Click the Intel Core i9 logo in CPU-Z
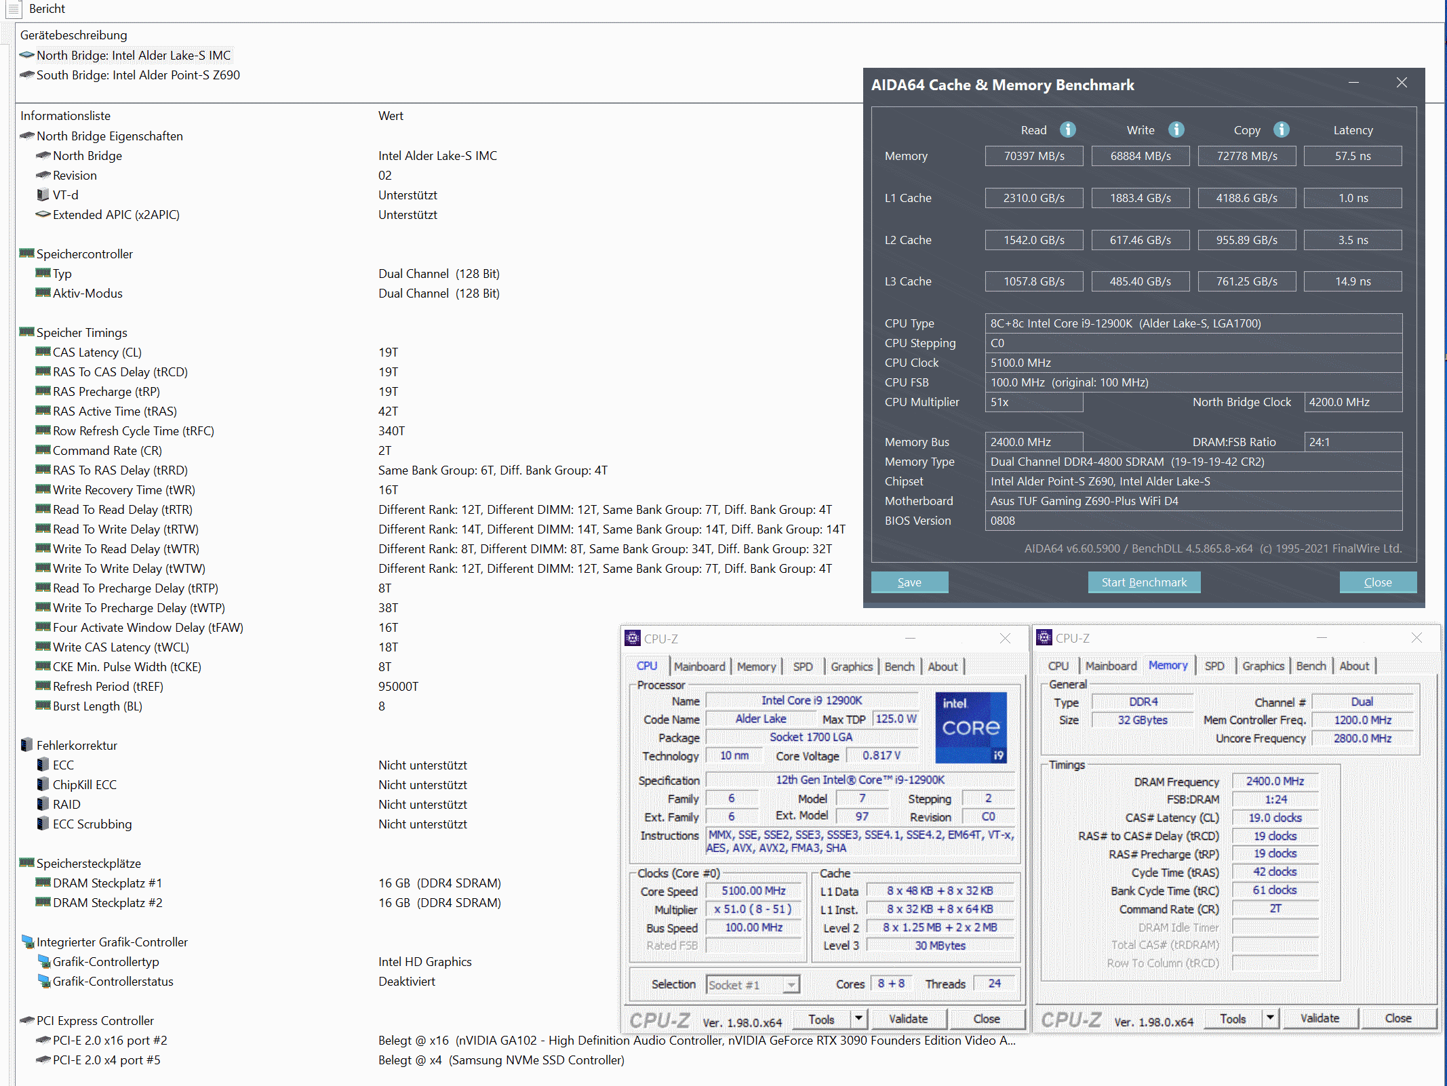The height and width of the screenshot is (1086, 1447). pyautogui.click(x=971, y=727)
